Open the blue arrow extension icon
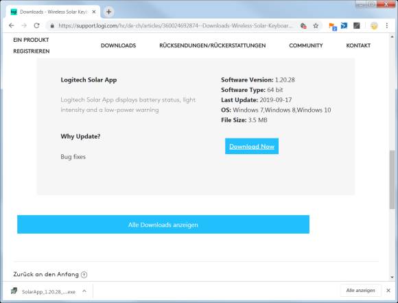Screen dimensions: 398x303 (x=344, y=25)
